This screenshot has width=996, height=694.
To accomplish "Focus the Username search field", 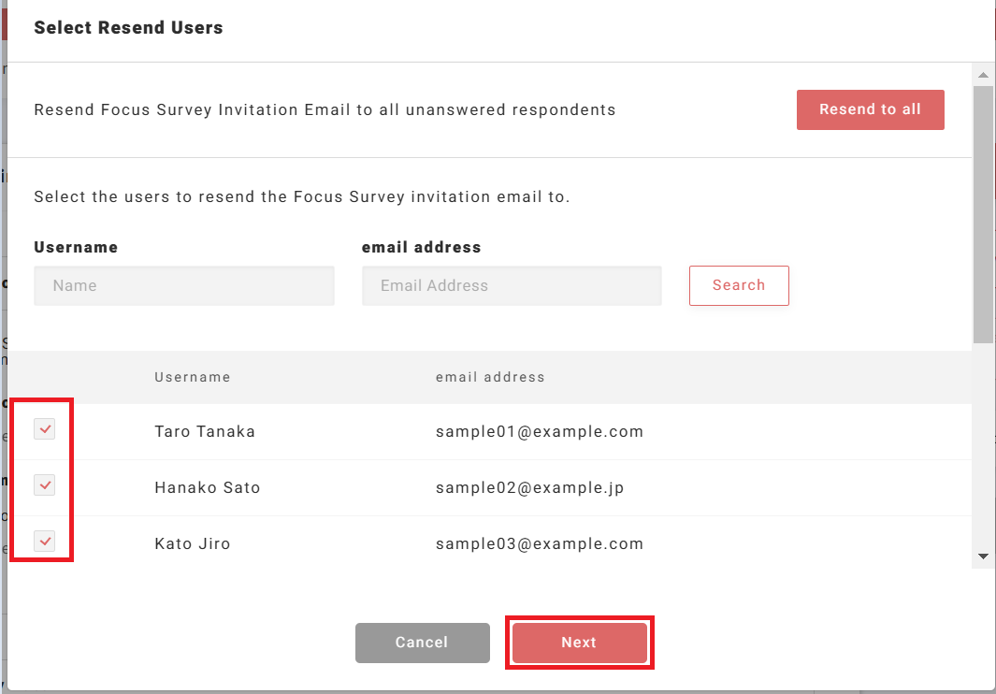I will (184, 285).
